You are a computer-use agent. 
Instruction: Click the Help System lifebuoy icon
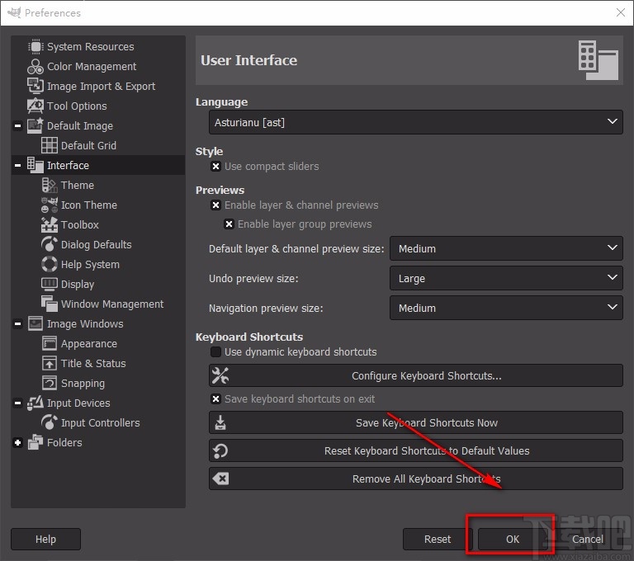[49, 265]
